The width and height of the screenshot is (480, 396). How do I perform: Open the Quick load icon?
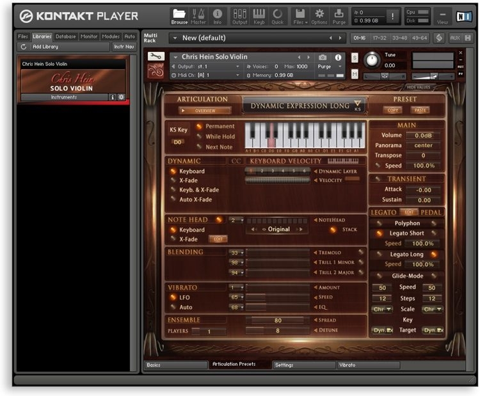tap(278, 16)
